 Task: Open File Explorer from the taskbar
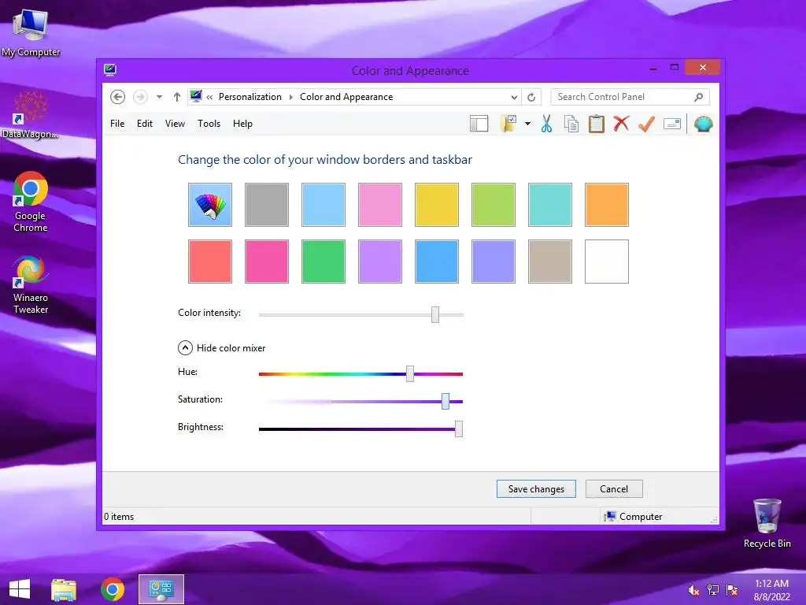64,589
